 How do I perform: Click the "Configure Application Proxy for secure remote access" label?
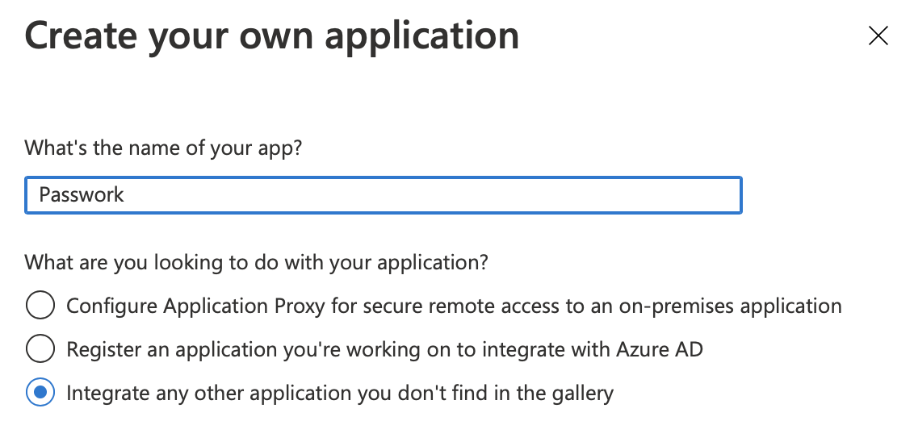tap(453, 306)
